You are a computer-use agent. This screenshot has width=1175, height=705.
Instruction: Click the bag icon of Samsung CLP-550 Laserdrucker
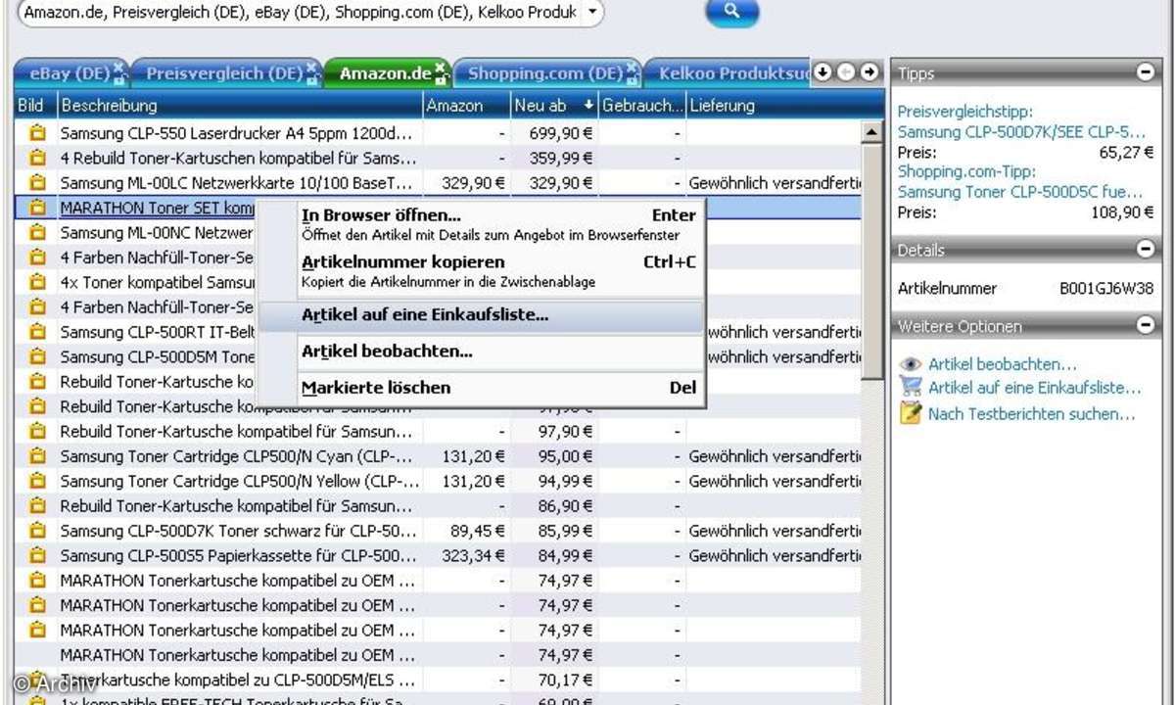[37, 133]
